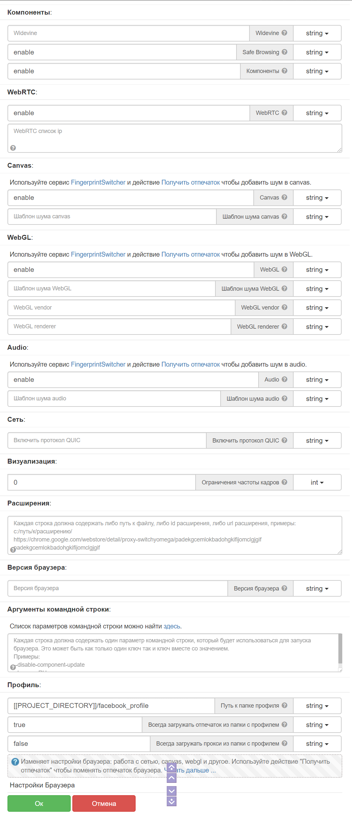
Task: Open FingerprintSwitcher link in the Canvas section
Action: (x=98, y=182)
